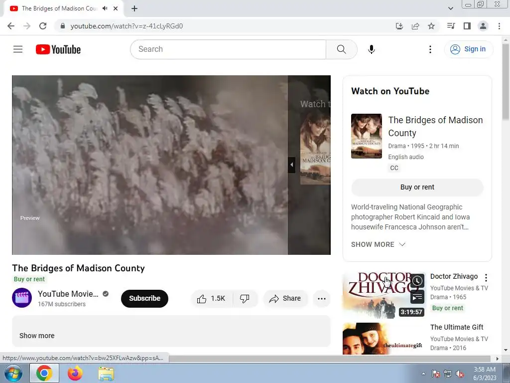Open the Chrome profile avatar
This screenshot has height=383, width=510.
[483, 26]
